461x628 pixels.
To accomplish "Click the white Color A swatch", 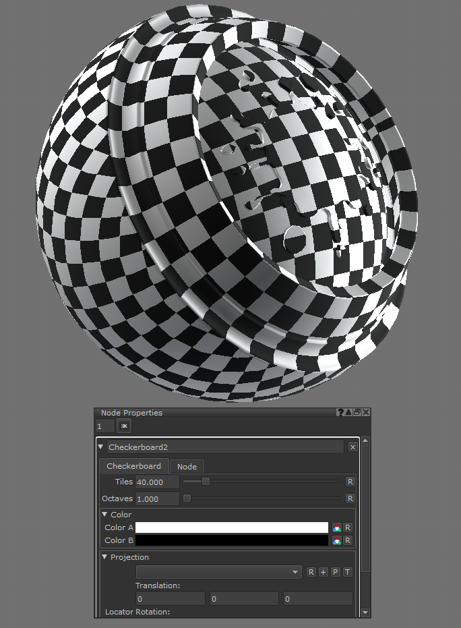I will (231, 527).
